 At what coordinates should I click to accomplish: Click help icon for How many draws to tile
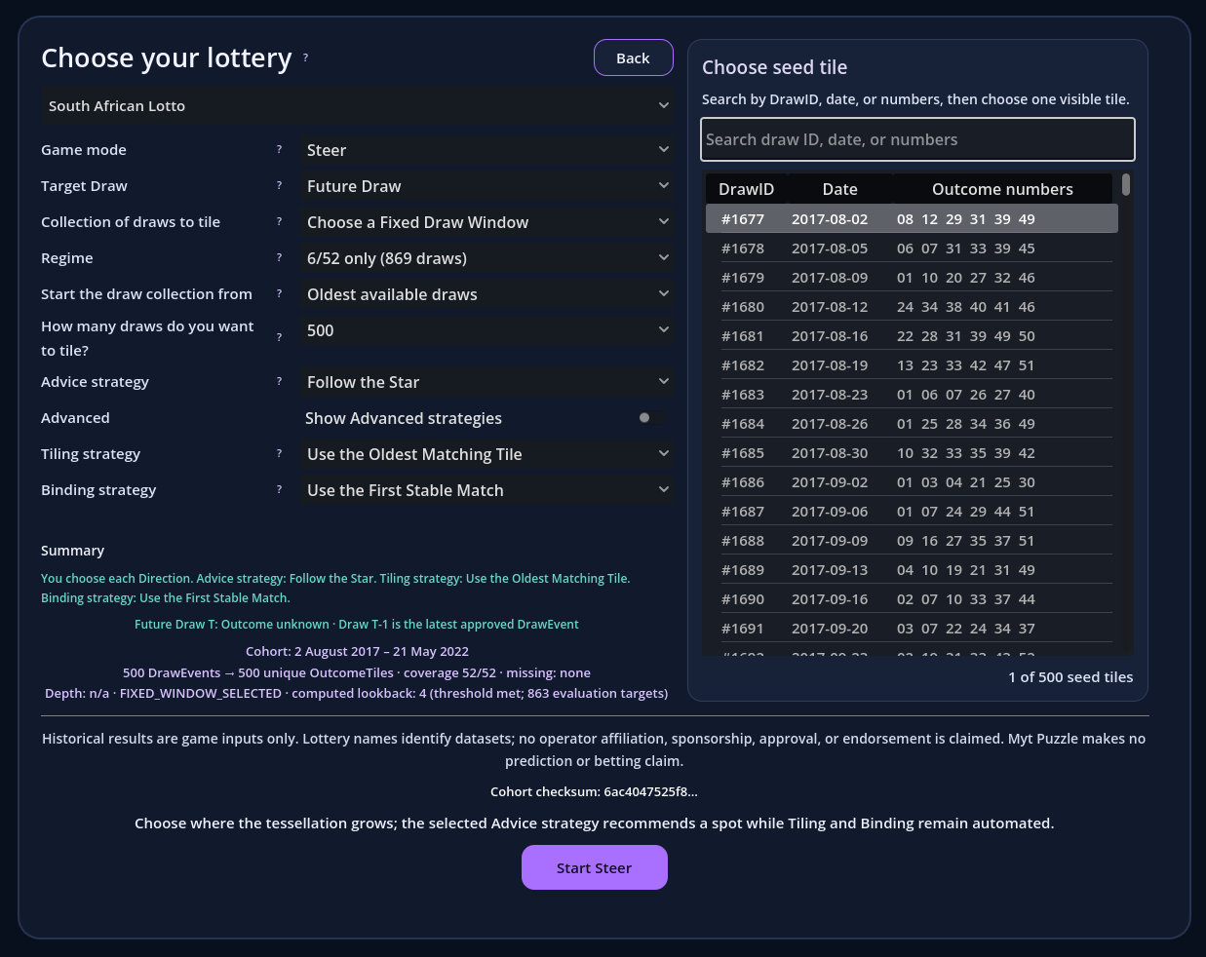(279, 337)
